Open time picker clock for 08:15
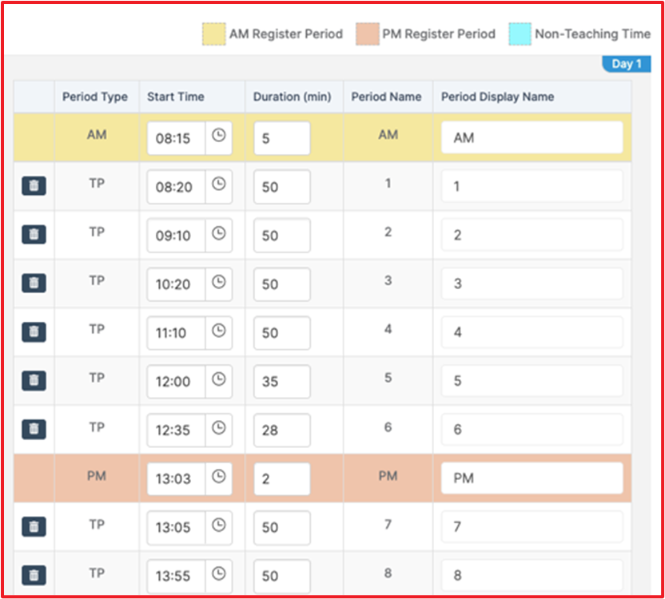The width and height of the screenshot is (665, 599). point(219,136)
